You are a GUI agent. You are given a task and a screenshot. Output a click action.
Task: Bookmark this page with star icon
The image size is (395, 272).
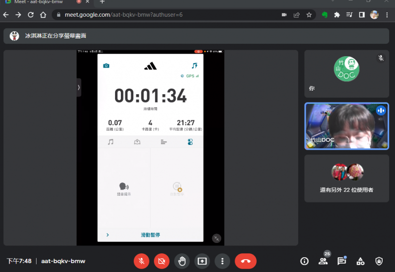point(309,15)
